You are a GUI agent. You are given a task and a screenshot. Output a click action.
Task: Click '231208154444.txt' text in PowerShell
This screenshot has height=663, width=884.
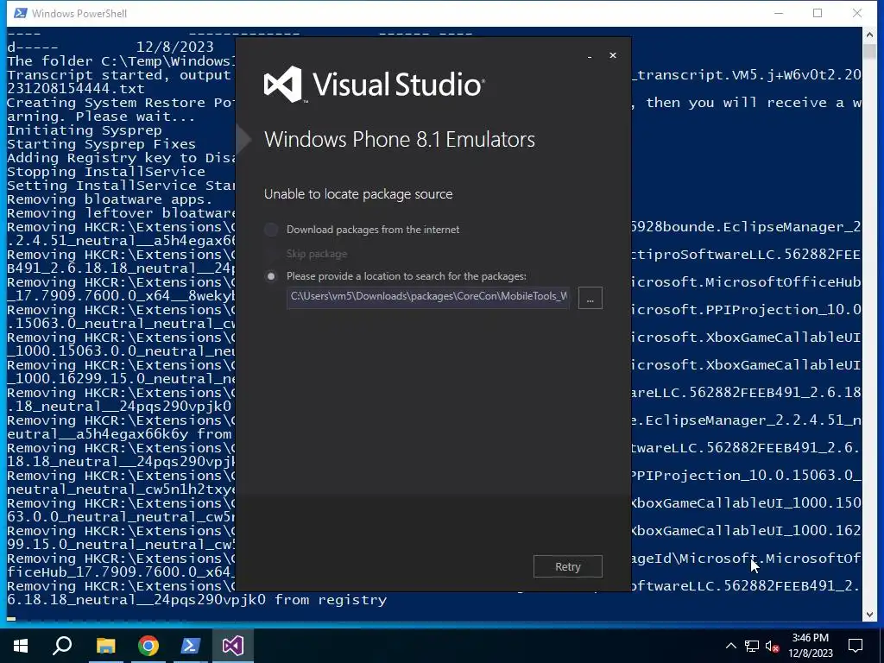76,89
